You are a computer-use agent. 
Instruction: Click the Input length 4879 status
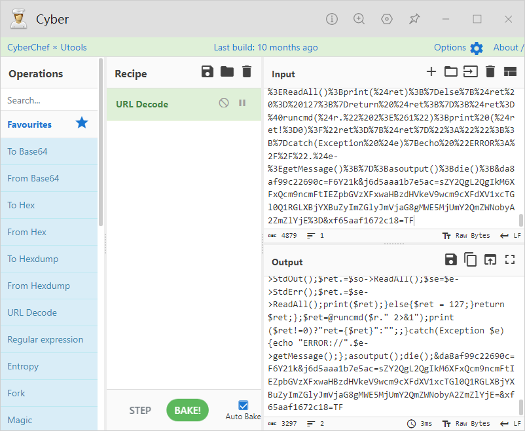[x=283, y=236]
